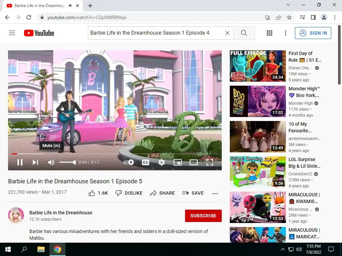
Task: Click the DISLIKE button
Action: [x=129, y=193]
